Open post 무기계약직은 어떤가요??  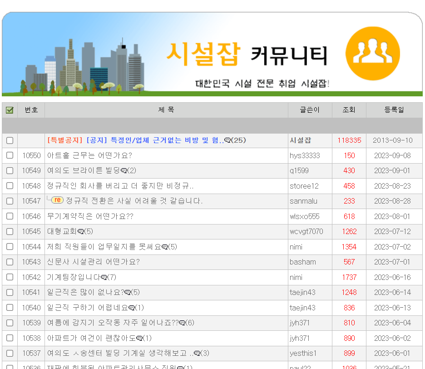(x=90, y=216)
